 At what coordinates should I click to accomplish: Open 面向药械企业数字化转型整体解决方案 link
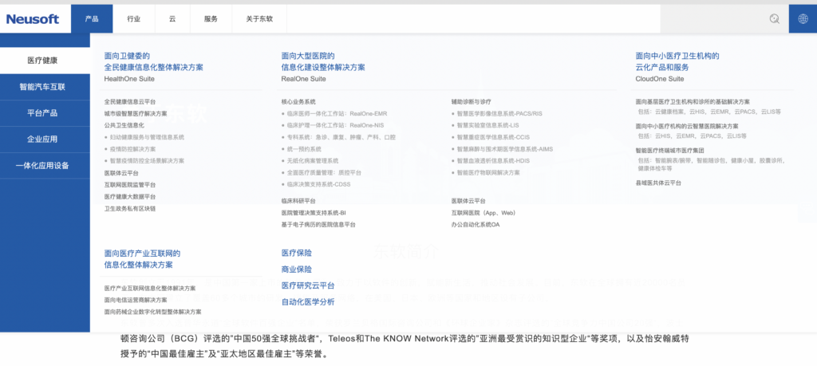tap(152, 312)
